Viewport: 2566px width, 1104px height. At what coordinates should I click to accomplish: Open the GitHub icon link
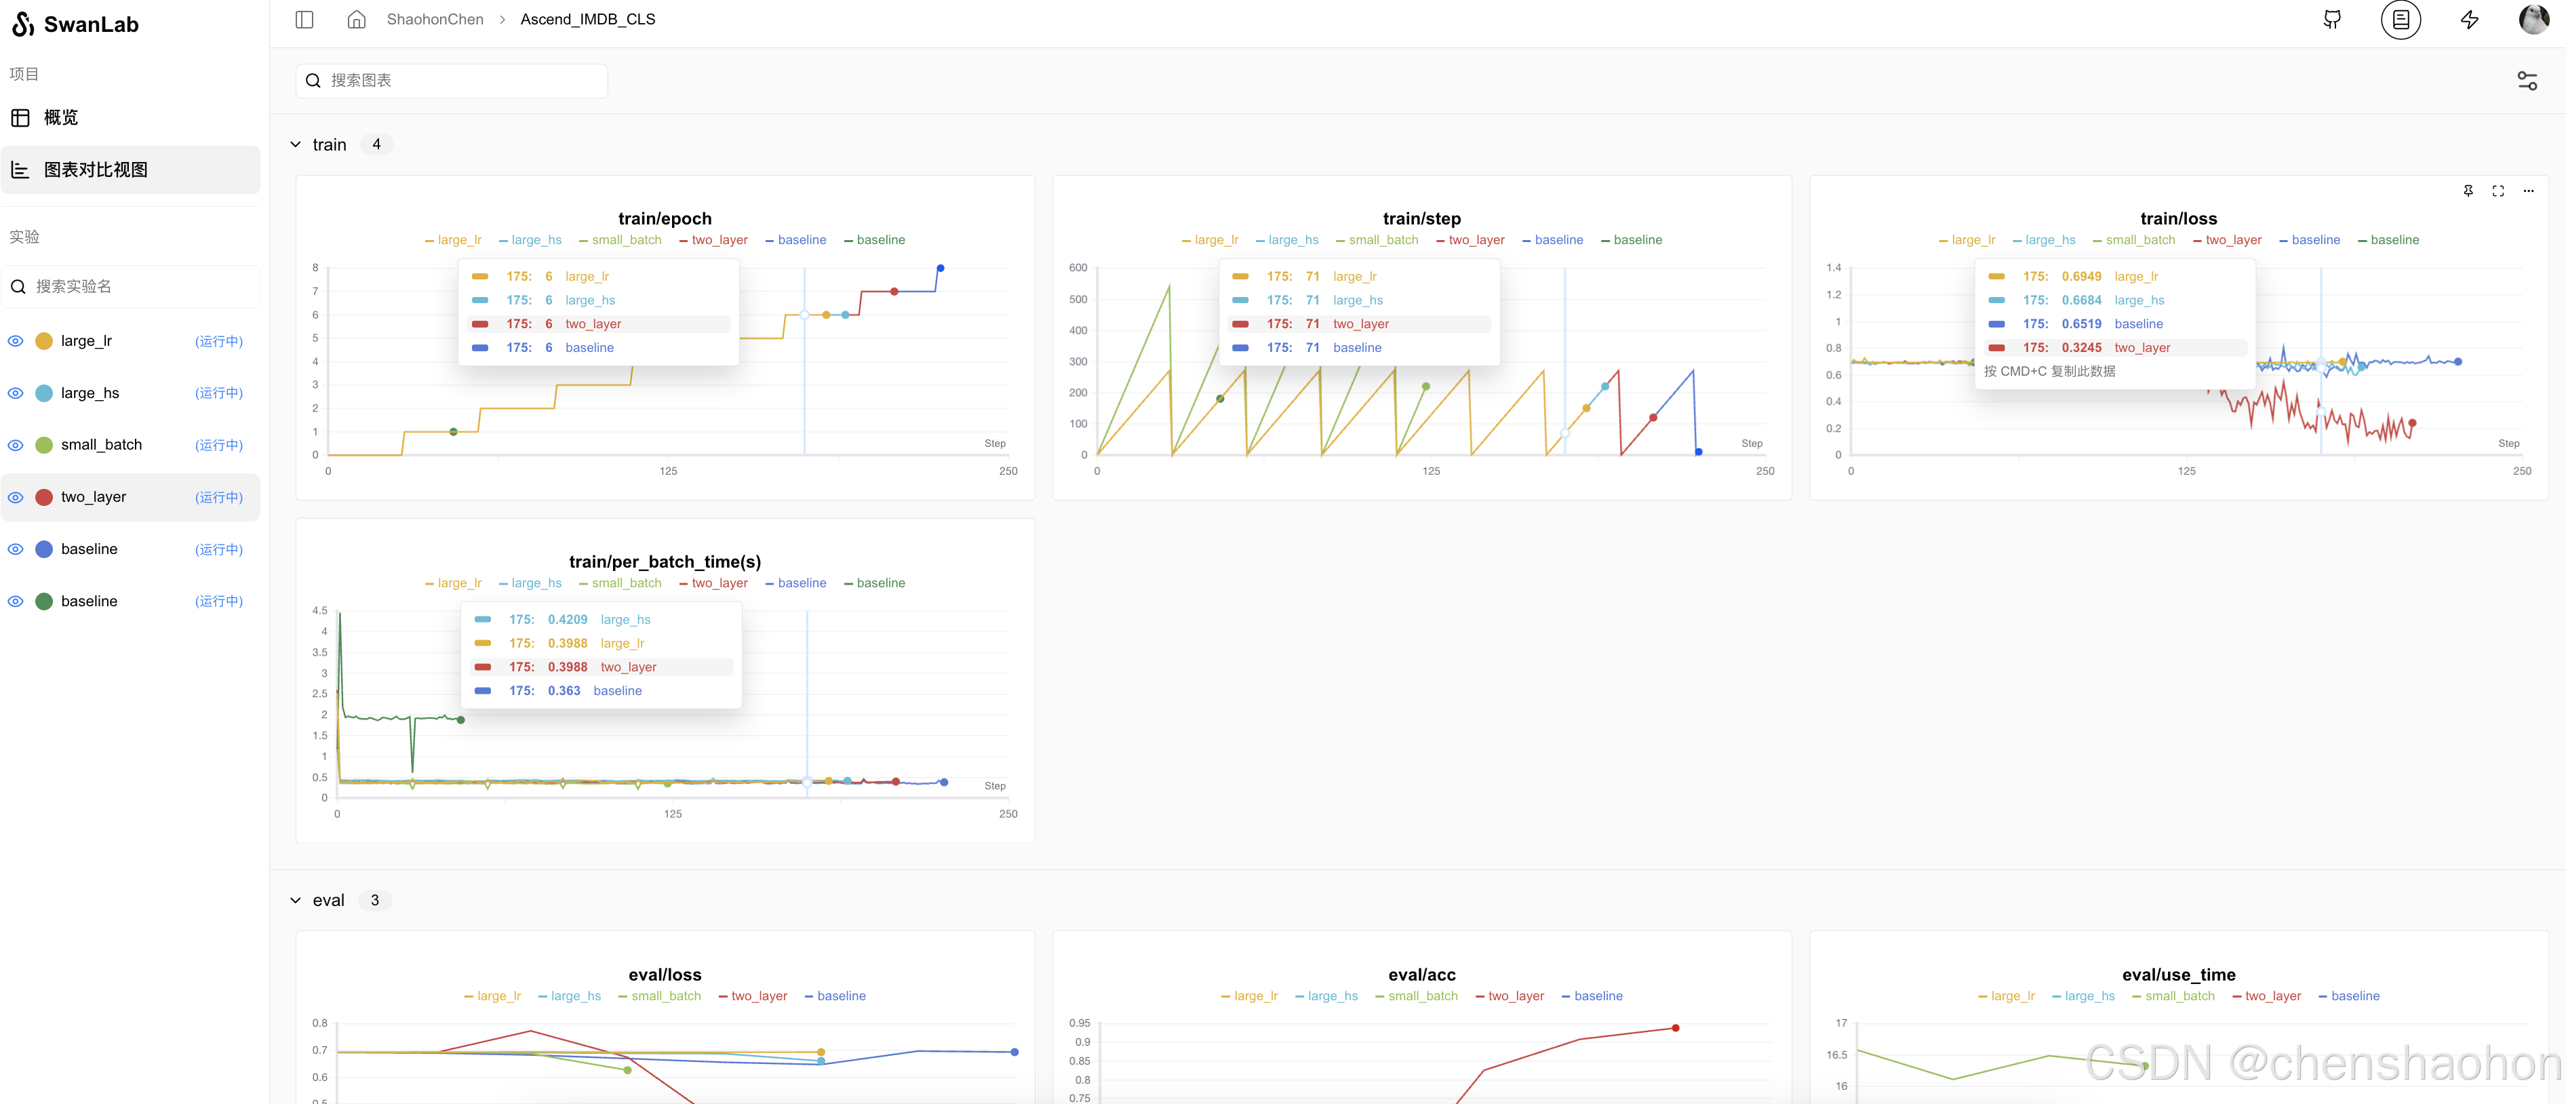point(2332,20)
